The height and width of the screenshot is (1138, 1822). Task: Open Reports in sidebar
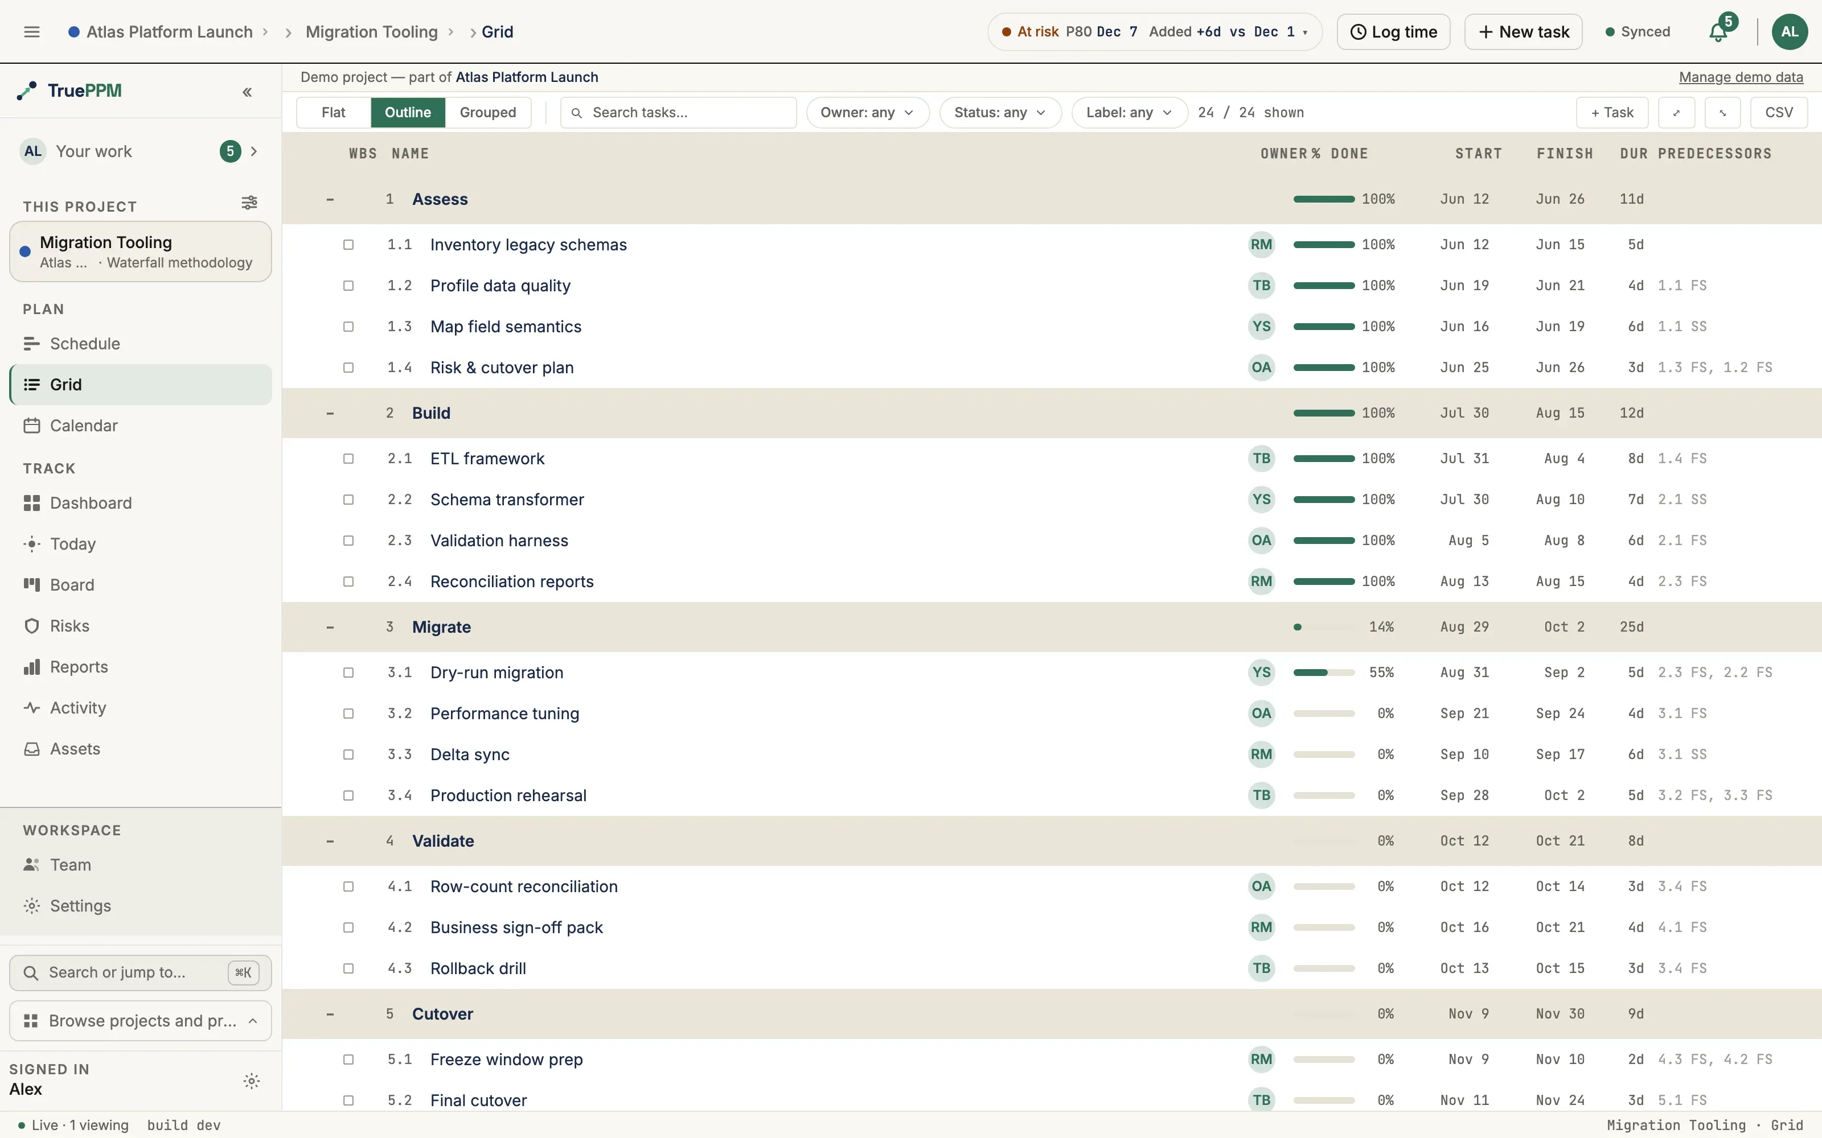pyautogui.click(x=141, y=667)
